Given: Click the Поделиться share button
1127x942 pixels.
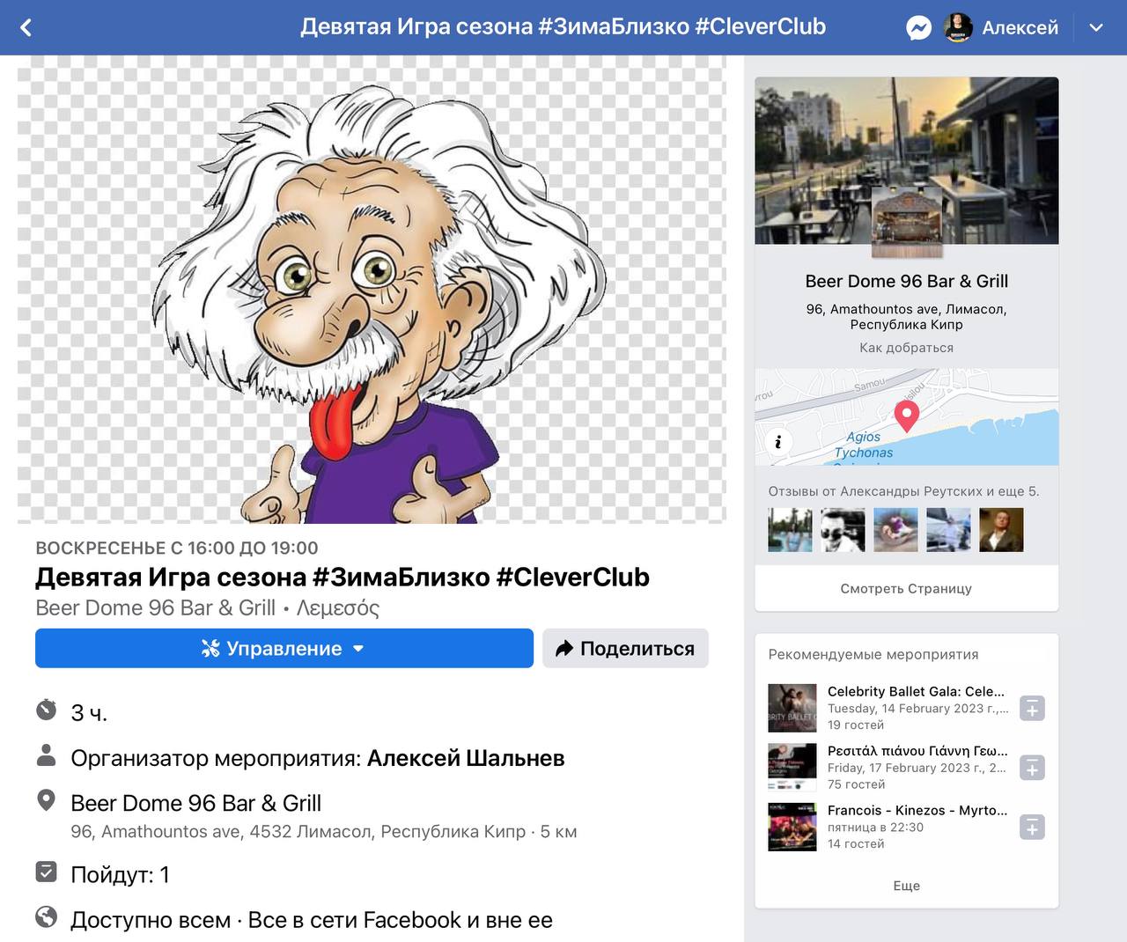Looking at the screenshot, I should [x=625, y=648].
